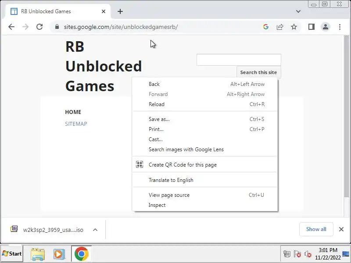Select Print... from the context menu
The height and width of the screenshot is (263, 351).
(x=205, y=129)
